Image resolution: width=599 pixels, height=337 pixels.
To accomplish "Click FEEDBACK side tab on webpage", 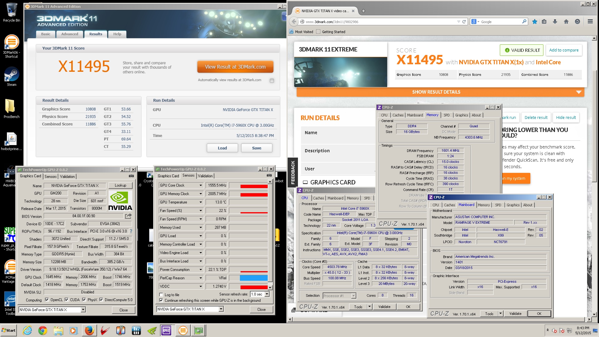I will (293, 172).
